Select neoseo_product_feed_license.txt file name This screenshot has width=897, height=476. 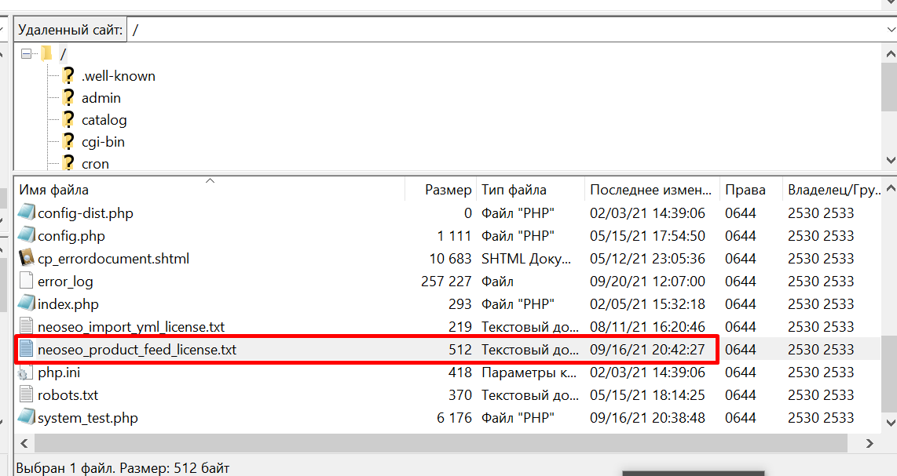click(x=137, y=350)
